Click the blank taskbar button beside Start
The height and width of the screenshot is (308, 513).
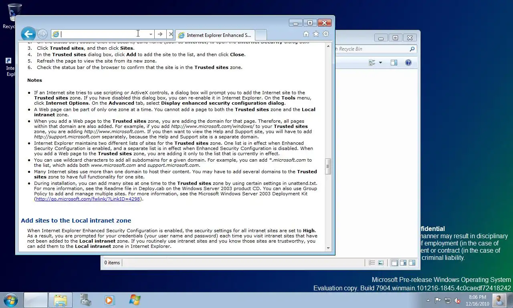click(x=36, y=300)
